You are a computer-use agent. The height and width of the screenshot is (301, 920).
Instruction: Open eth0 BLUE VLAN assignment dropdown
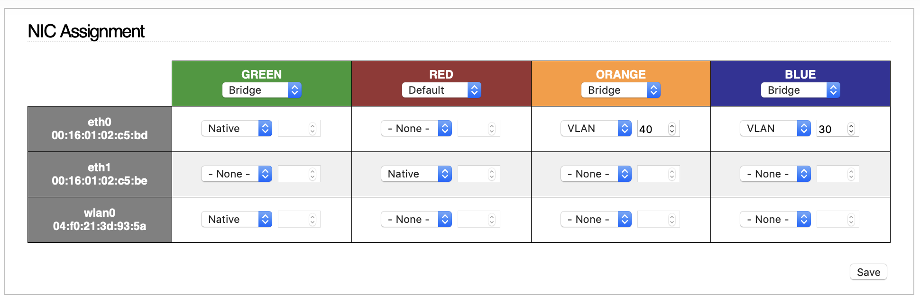coord(775,128)
